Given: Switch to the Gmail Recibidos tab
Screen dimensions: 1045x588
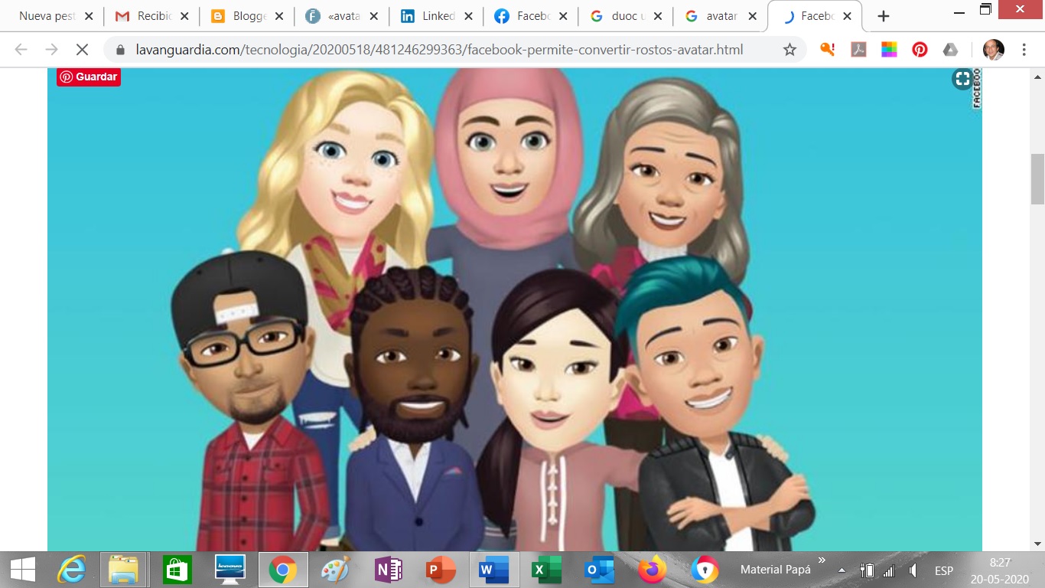Looking at the screenshot, I should pos(142,16).
